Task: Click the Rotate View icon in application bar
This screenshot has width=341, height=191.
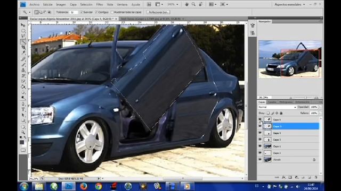Action: tap(201, 4)
